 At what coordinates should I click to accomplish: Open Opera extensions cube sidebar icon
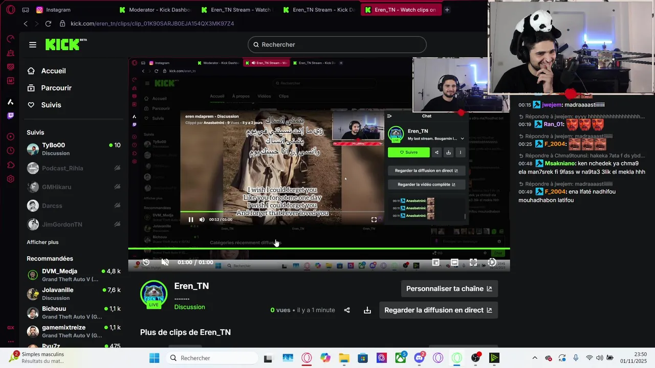pyautogui.click(x=10, y=165)
